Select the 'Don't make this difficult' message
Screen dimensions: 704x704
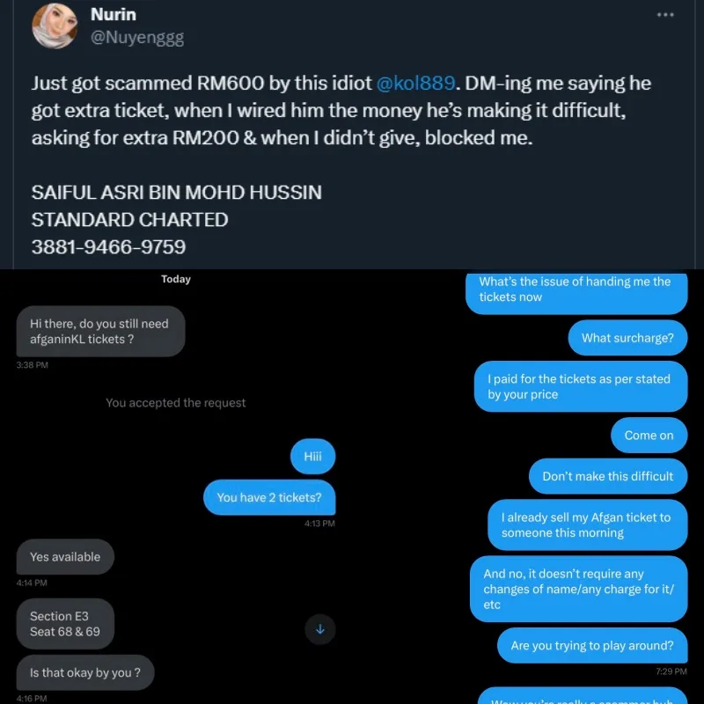pos(608,476)
